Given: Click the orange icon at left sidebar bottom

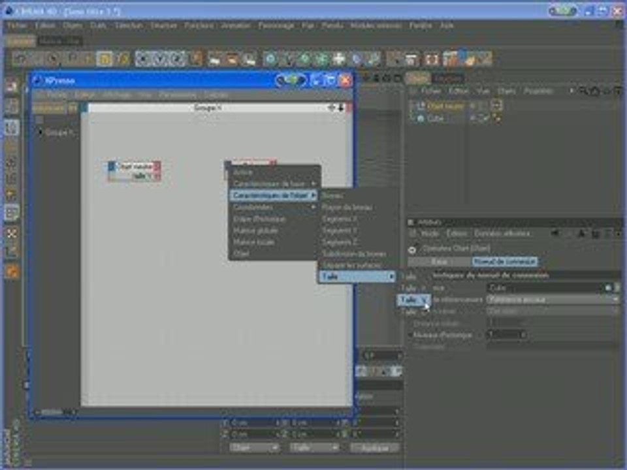Looking at the screenshot, I should (x=12, y=272).
